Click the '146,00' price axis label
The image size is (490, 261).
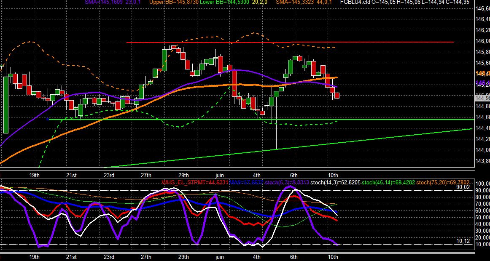(x=482, y=41)
